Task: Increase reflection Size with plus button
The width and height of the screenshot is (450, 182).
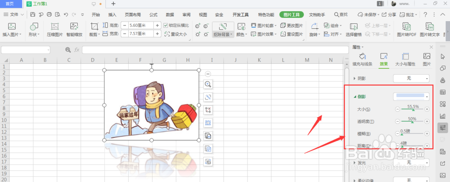Action: [x=427, y=109]
